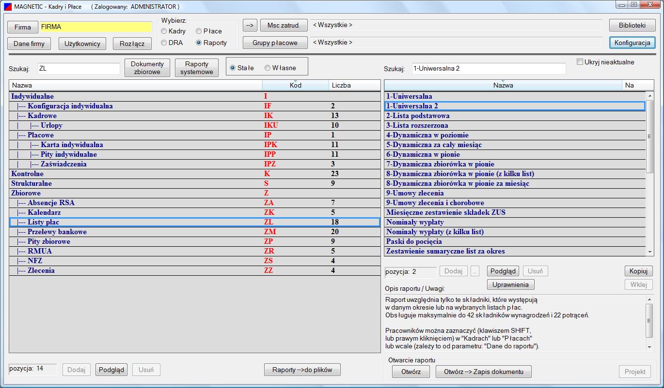Click the right Szukaj field with 1-Uniwersalna 2
Screen dimensions: 664x388
pyautogui.click(x=489, y=69)
